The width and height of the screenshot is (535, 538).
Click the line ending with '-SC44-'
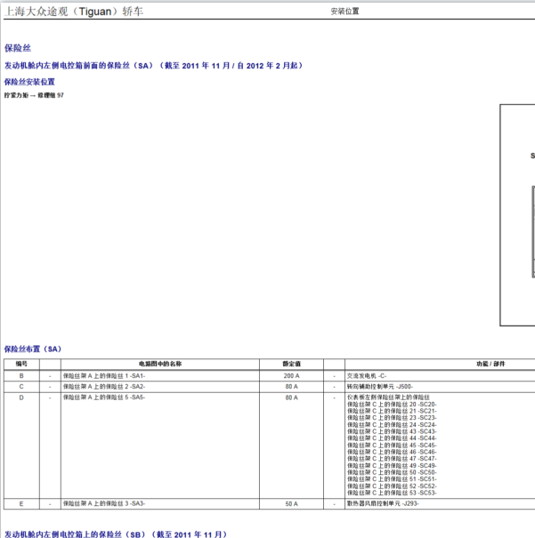(x=392, y=438)
